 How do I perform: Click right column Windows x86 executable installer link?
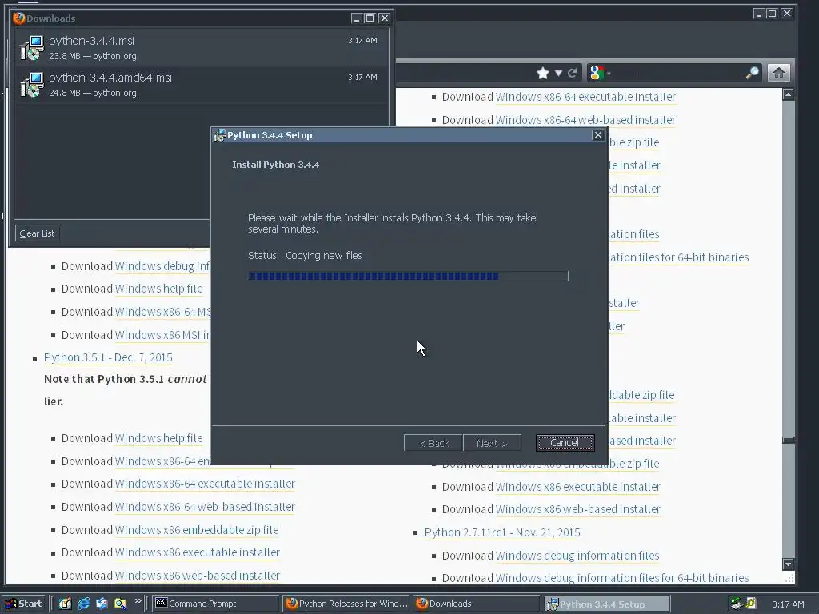coord(578,487)
